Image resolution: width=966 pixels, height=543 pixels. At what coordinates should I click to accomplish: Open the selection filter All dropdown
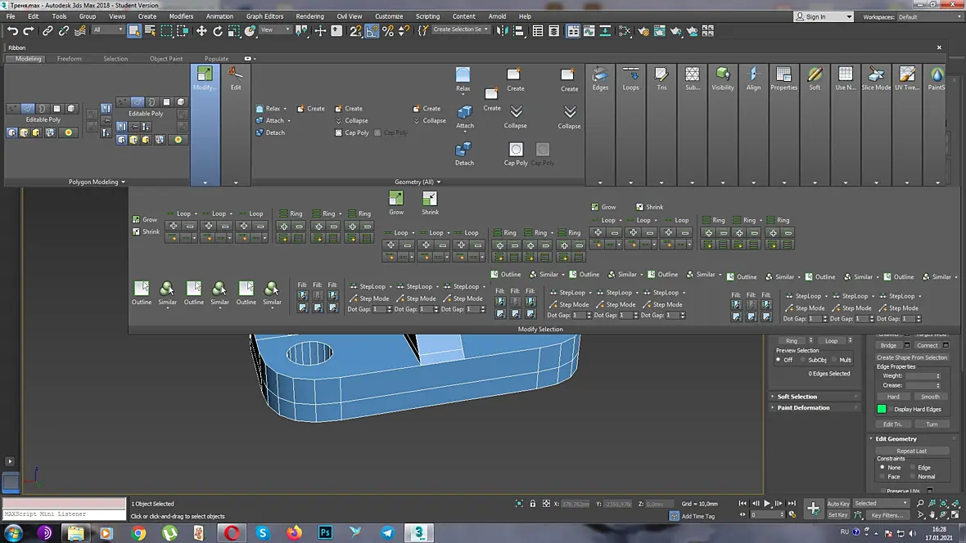point(108,29)
